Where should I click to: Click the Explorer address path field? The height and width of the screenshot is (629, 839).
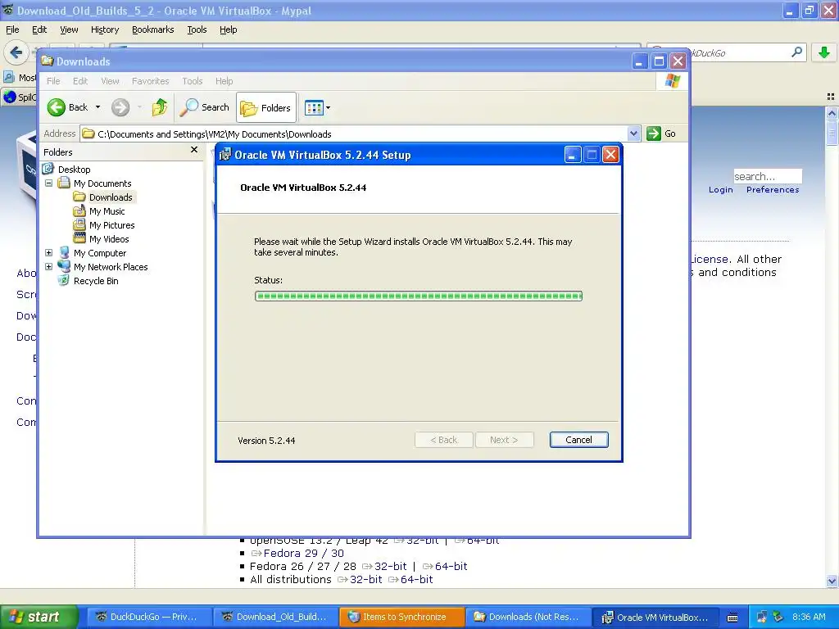click(354, 133)
